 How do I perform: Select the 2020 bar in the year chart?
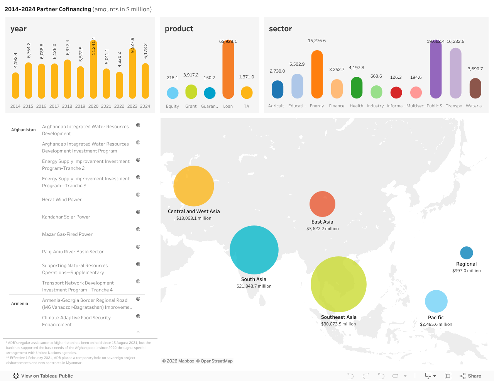click(93, 69)
